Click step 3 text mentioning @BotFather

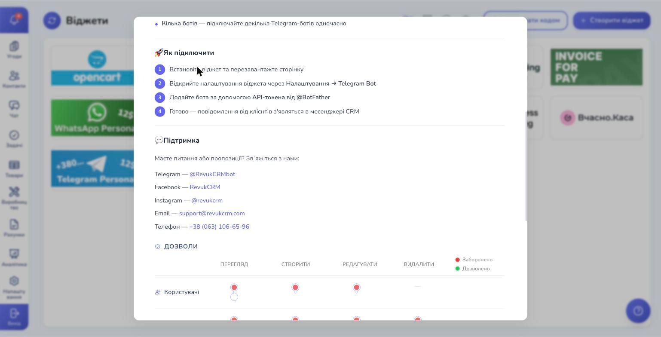[x=250, y=97]
